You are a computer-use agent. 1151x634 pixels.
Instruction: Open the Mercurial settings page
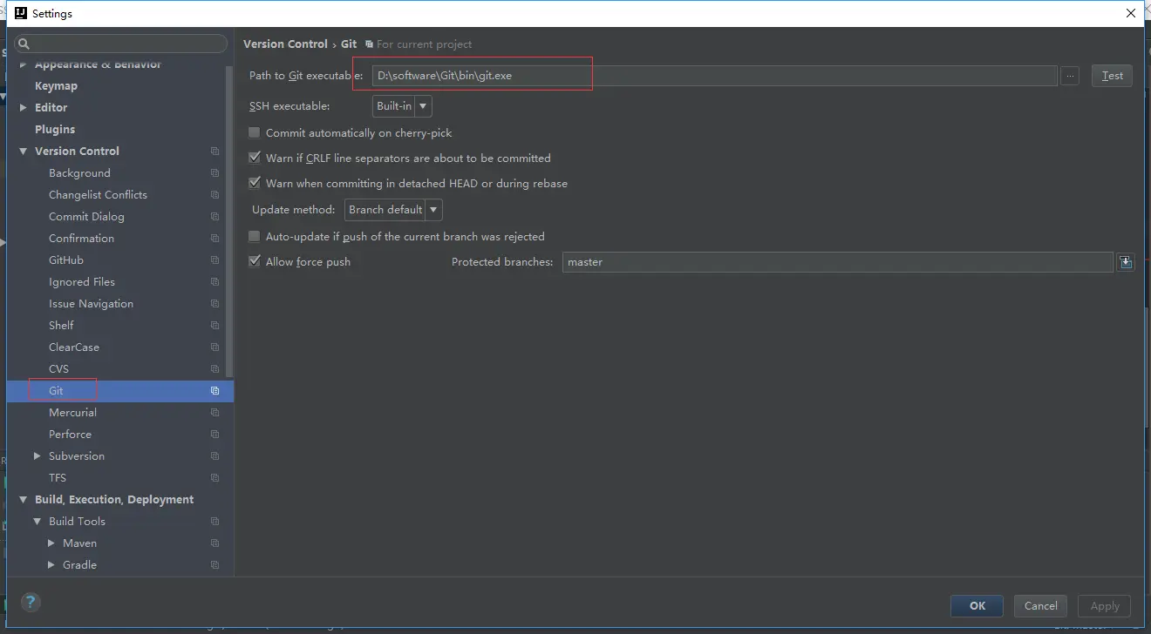pyautogui.click(x=72, y=413)
